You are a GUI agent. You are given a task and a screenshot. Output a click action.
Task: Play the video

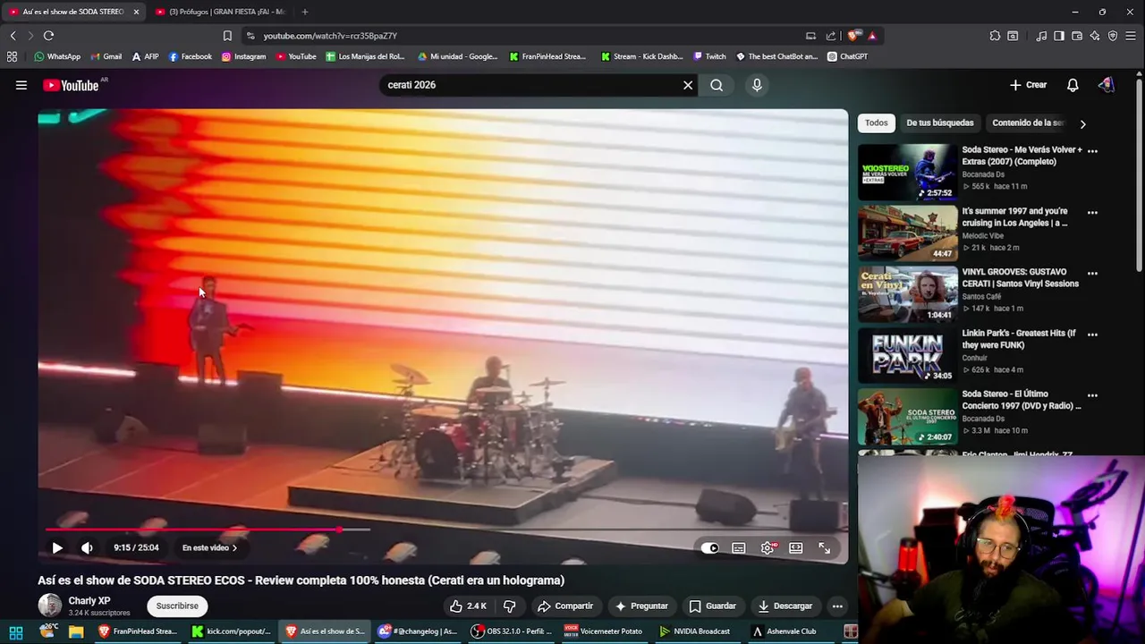[x=57, y=547]
